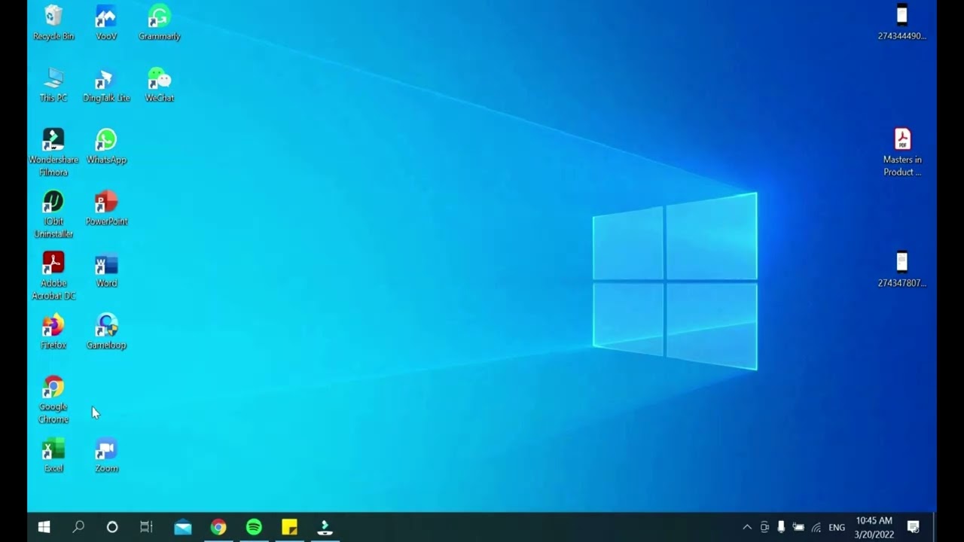Viewport: 964px width, 542px height.
Task: Click the Filmora icon in taskbar
Action: 325,527
